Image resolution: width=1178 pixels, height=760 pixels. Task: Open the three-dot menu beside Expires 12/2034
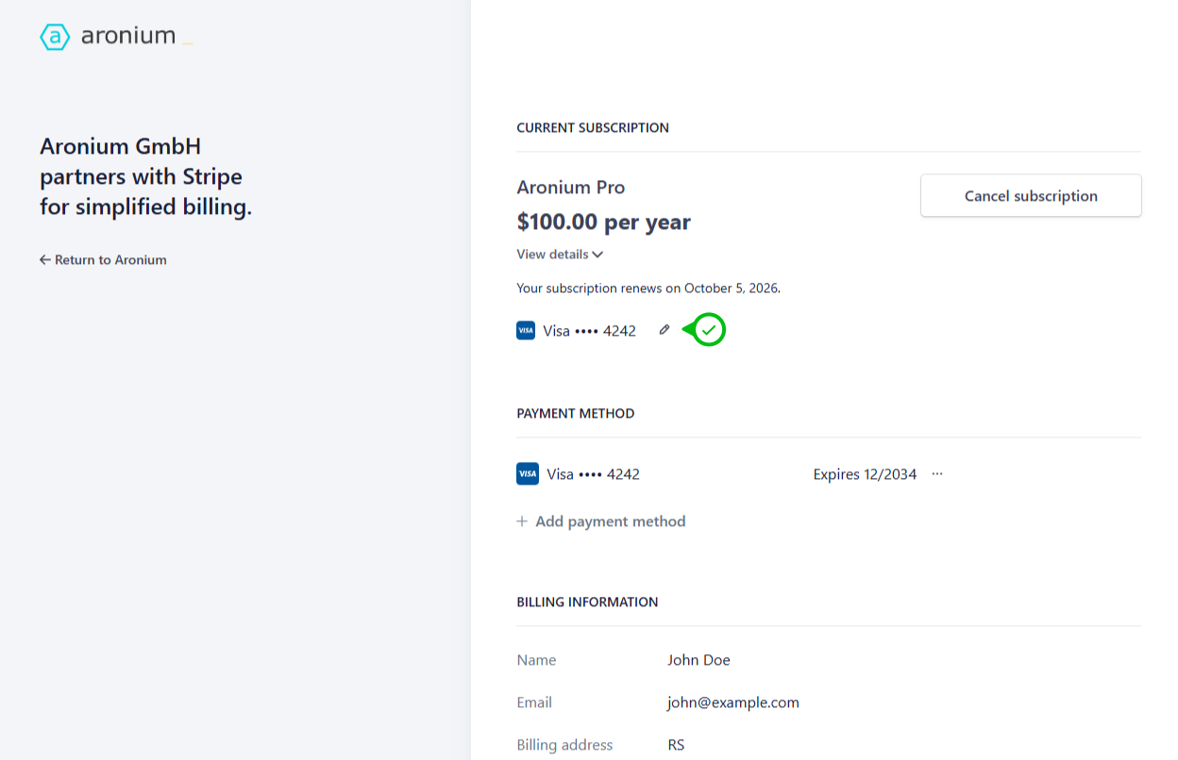[937, 474]
